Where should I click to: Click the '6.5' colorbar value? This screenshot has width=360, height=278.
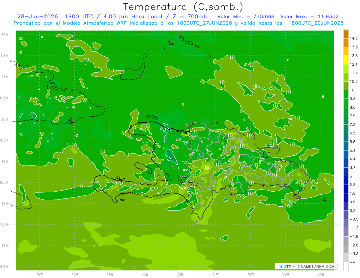coord(353,133)
